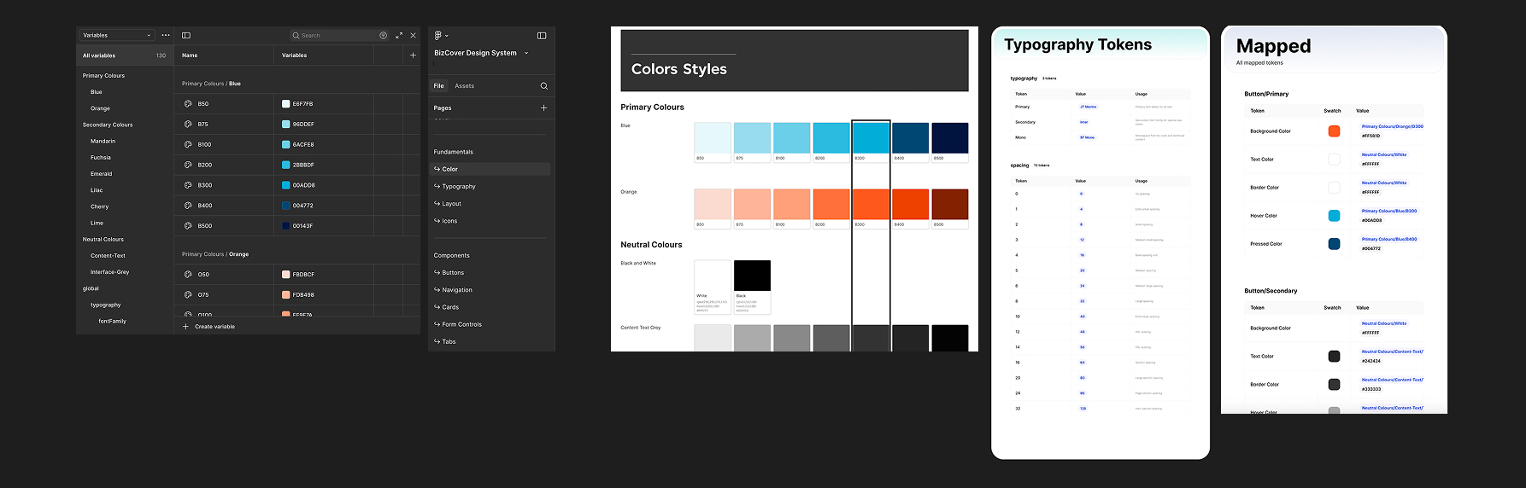
Task: Expand the BizCover Design System file menu
Action: point(480,53)
